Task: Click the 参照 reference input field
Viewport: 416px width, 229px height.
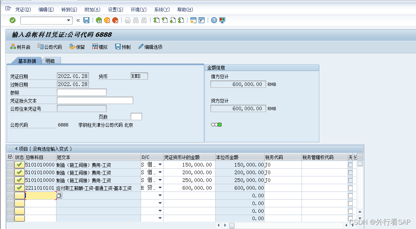Action: (82, 92)
